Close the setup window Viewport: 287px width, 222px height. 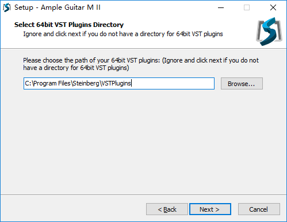(273, 7)
